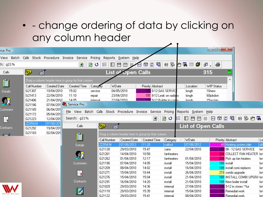The width and height of the screenshot is (263, 197).
Task: Click magnifier preview icon in front window toolbar
Action: pos(232,119)
